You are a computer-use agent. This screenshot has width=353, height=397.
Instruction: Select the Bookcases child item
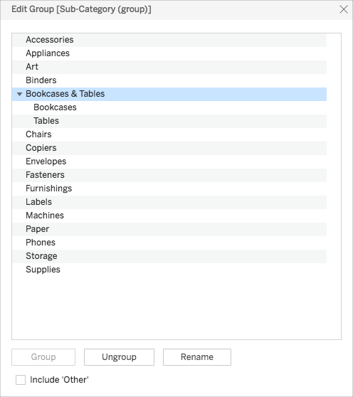[169, 107]
